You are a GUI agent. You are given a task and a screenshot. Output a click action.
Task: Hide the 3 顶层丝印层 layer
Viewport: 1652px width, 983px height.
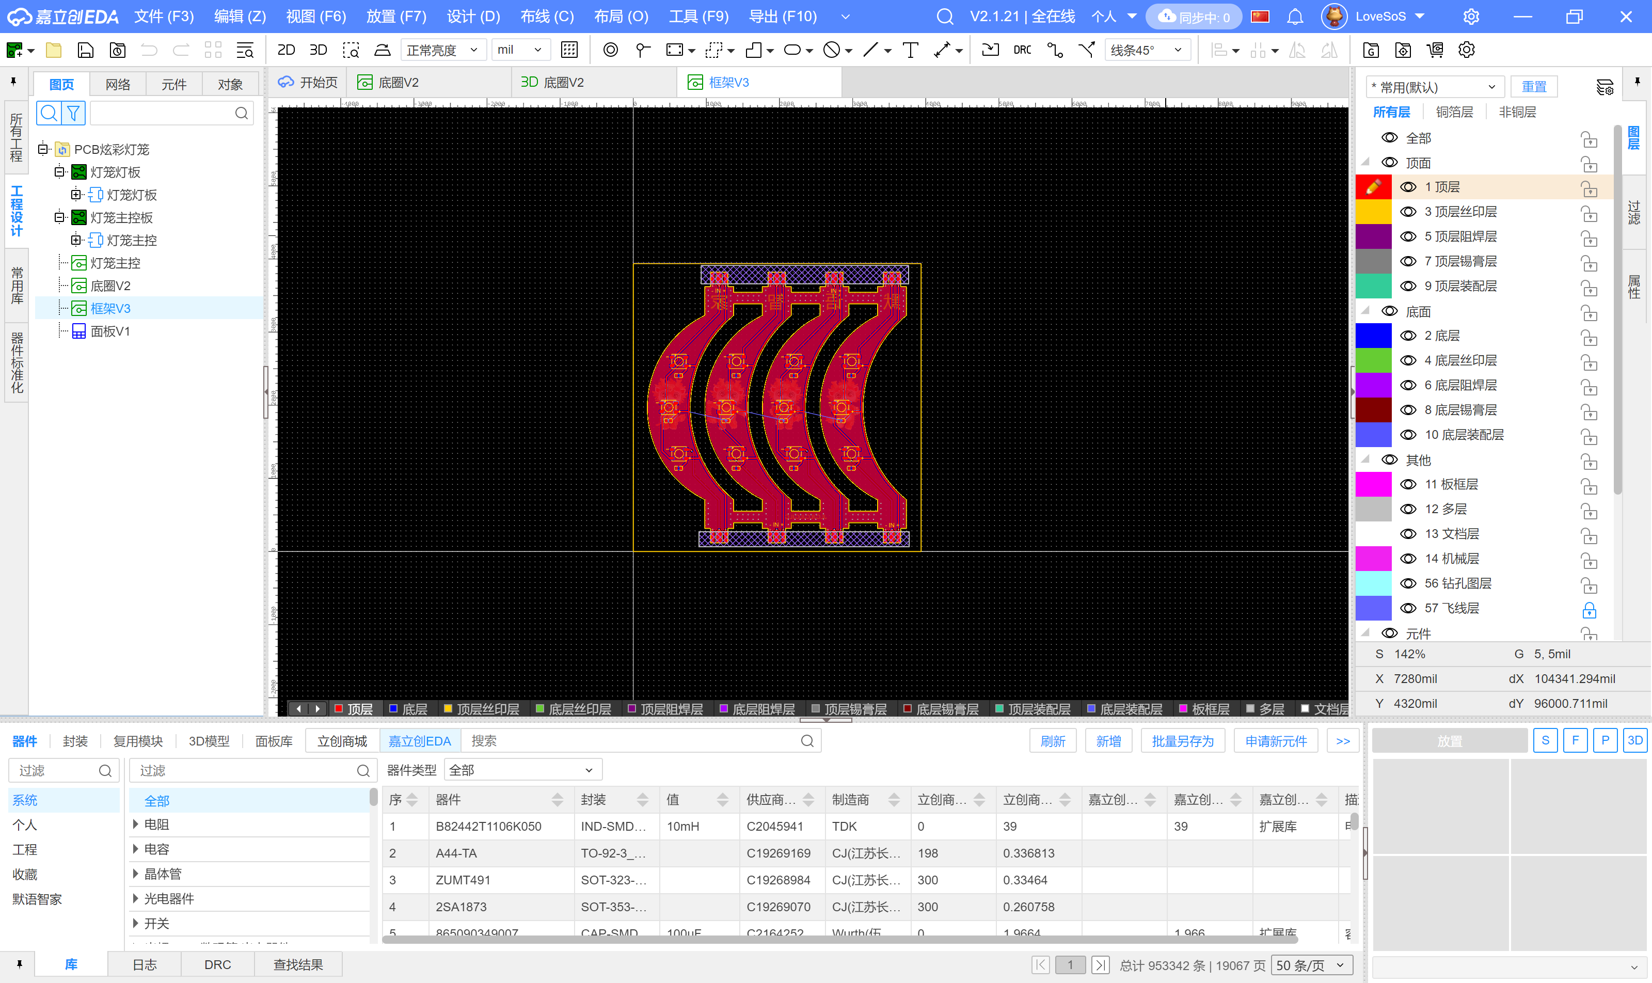(x=1408, y=212)
